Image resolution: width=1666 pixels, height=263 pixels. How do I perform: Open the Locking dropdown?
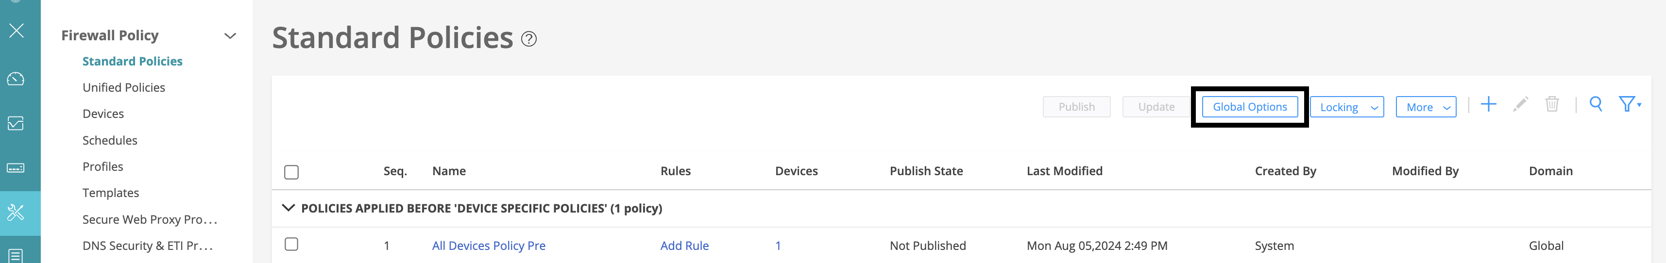coord(1346,107)
